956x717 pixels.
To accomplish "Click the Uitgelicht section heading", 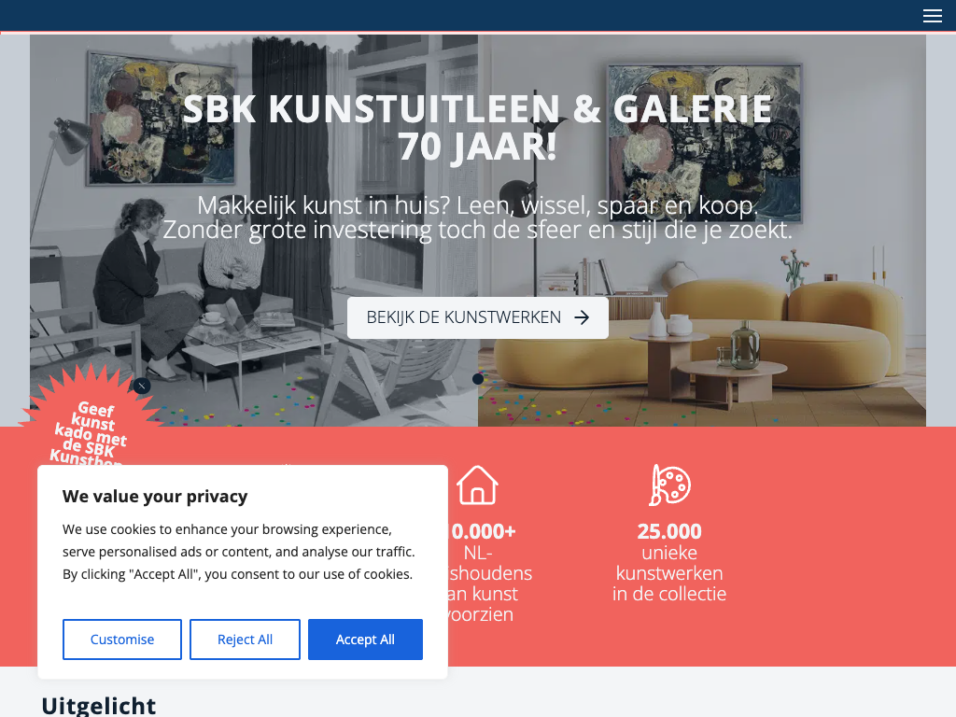I will pos(99,706).
